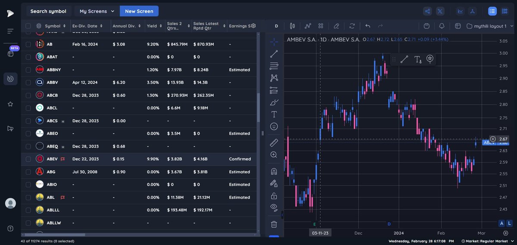Click the share icon in top bar
Image resolution: width=517 pixels, height=245 pixels.
(427, 11)
